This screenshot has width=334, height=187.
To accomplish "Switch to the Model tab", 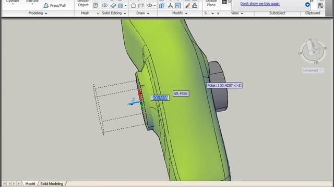I will click(x=30, y=183).
